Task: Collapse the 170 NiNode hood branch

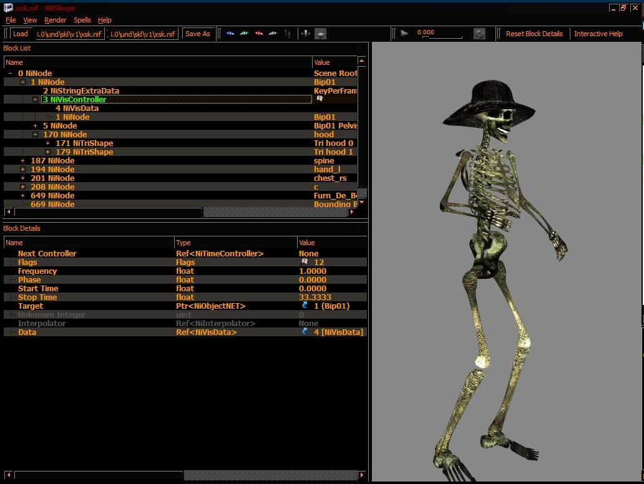Action: pyautogui.click(x=36, y=134)
